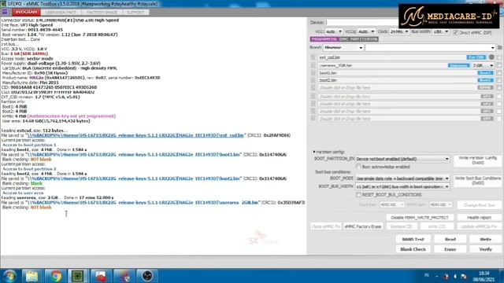The image size is (504, 283).
Task: Click the eMMC Factory Erase button
Action: pos(363,226)
